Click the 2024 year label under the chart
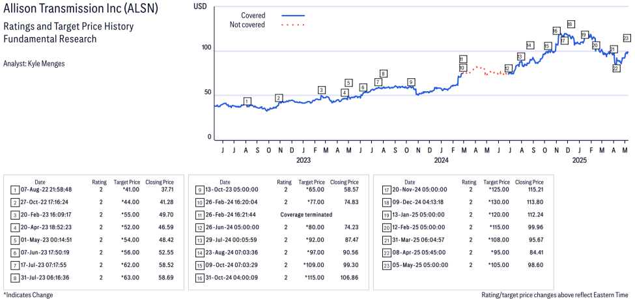Screen dimensions: 635x299 click(442, 160)
